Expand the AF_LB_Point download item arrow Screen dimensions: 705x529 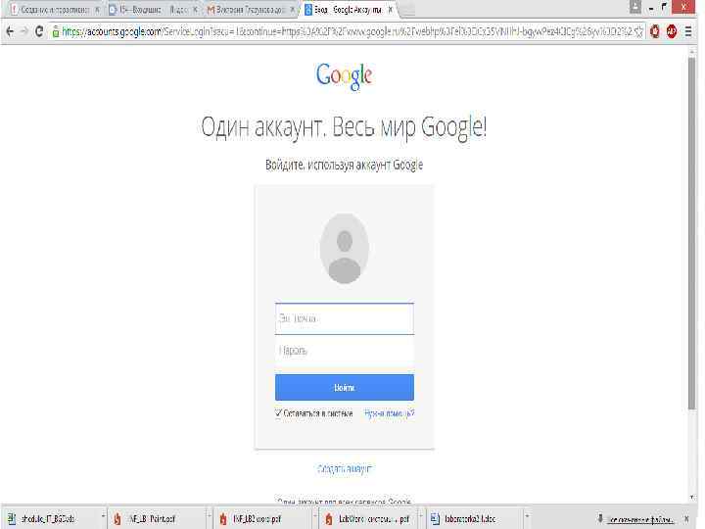pos(209,516)
